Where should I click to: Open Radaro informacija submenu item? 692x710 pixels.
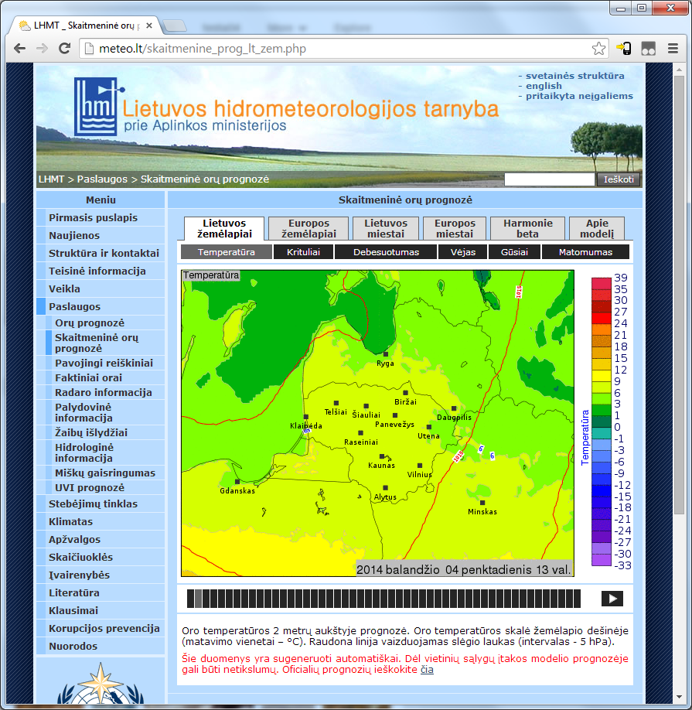(105, 392)
